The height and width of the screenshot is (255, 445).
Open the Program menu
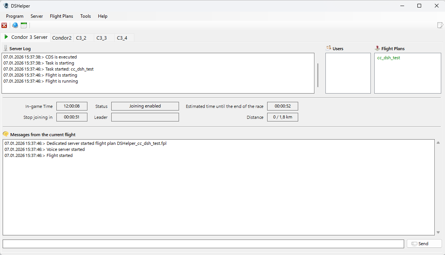[x=15, y=16]
